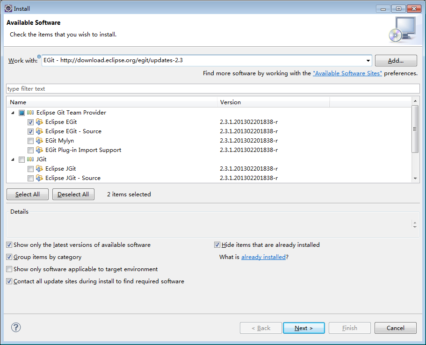Maximize the Install dialog window
The width and height of the screenshot is (426, 345).
point(398,9)
